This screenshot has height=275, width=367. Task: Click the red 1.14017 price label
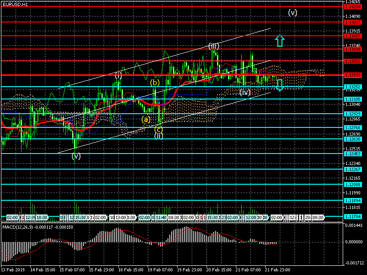(353, 22)
